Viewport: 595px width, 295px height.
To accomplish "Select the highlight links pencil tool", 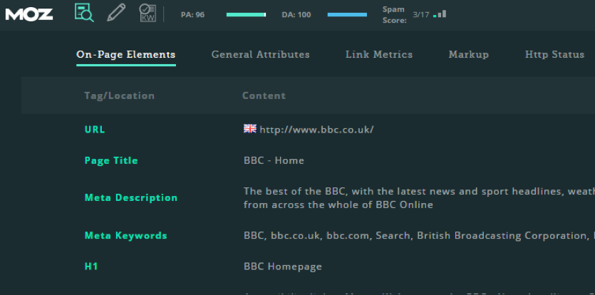I will click(x=116, y=13).
